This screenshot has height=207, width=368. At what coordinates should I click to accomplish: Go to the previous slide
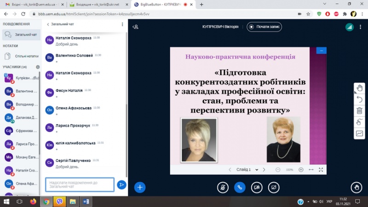(x=230, y=170)
